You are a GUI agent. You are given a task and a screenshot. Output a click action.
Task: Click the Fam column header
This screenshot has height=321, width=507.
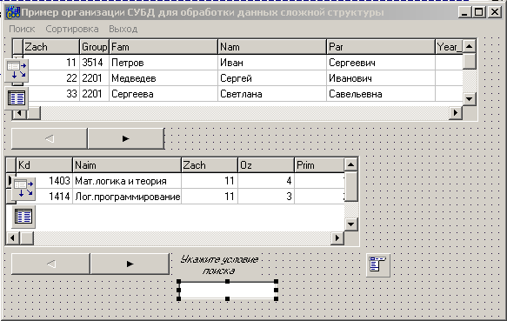163,47
